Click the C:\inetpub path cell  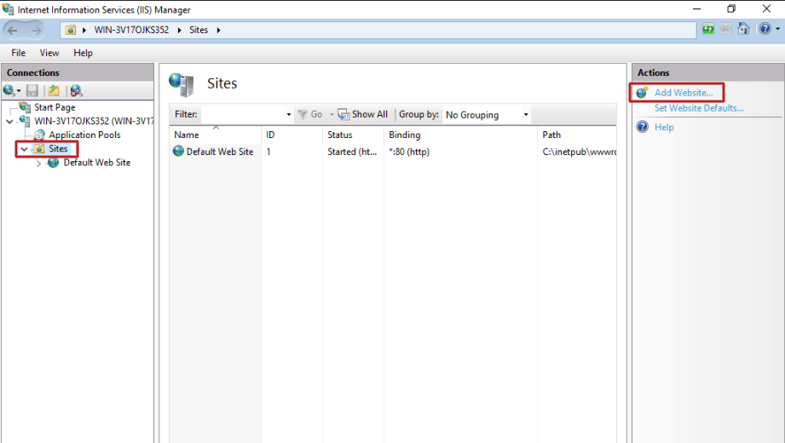[580, 152]
